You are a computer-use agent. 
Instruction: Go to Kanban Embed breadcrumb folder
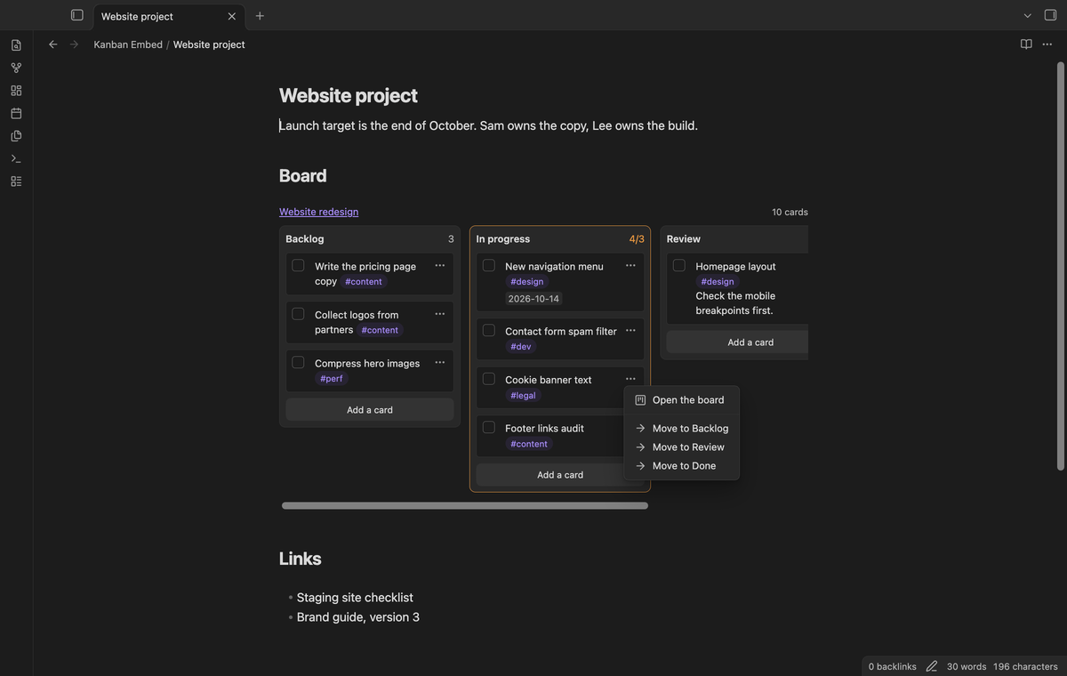pyautogui.click(x=128, y=44)
